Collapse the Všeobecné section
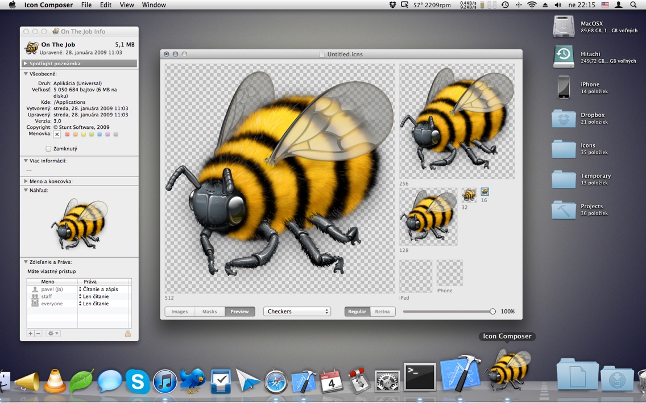Viewport: 646px width, 403px height. click(26, 74)
